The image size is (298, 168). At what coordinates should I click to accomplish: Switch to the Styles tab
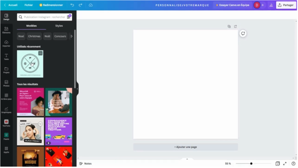click(x=59, y=26)
